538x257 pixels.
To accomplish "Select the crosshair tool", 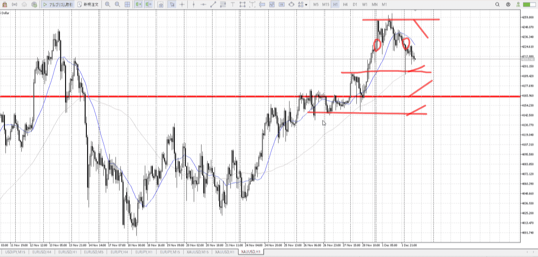I will (182, 5).
